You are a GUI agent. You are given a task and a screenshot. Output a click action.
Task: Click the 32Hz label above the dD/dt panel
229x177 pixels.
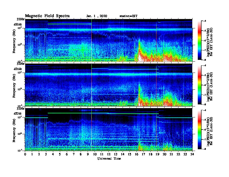click(21, 64)
